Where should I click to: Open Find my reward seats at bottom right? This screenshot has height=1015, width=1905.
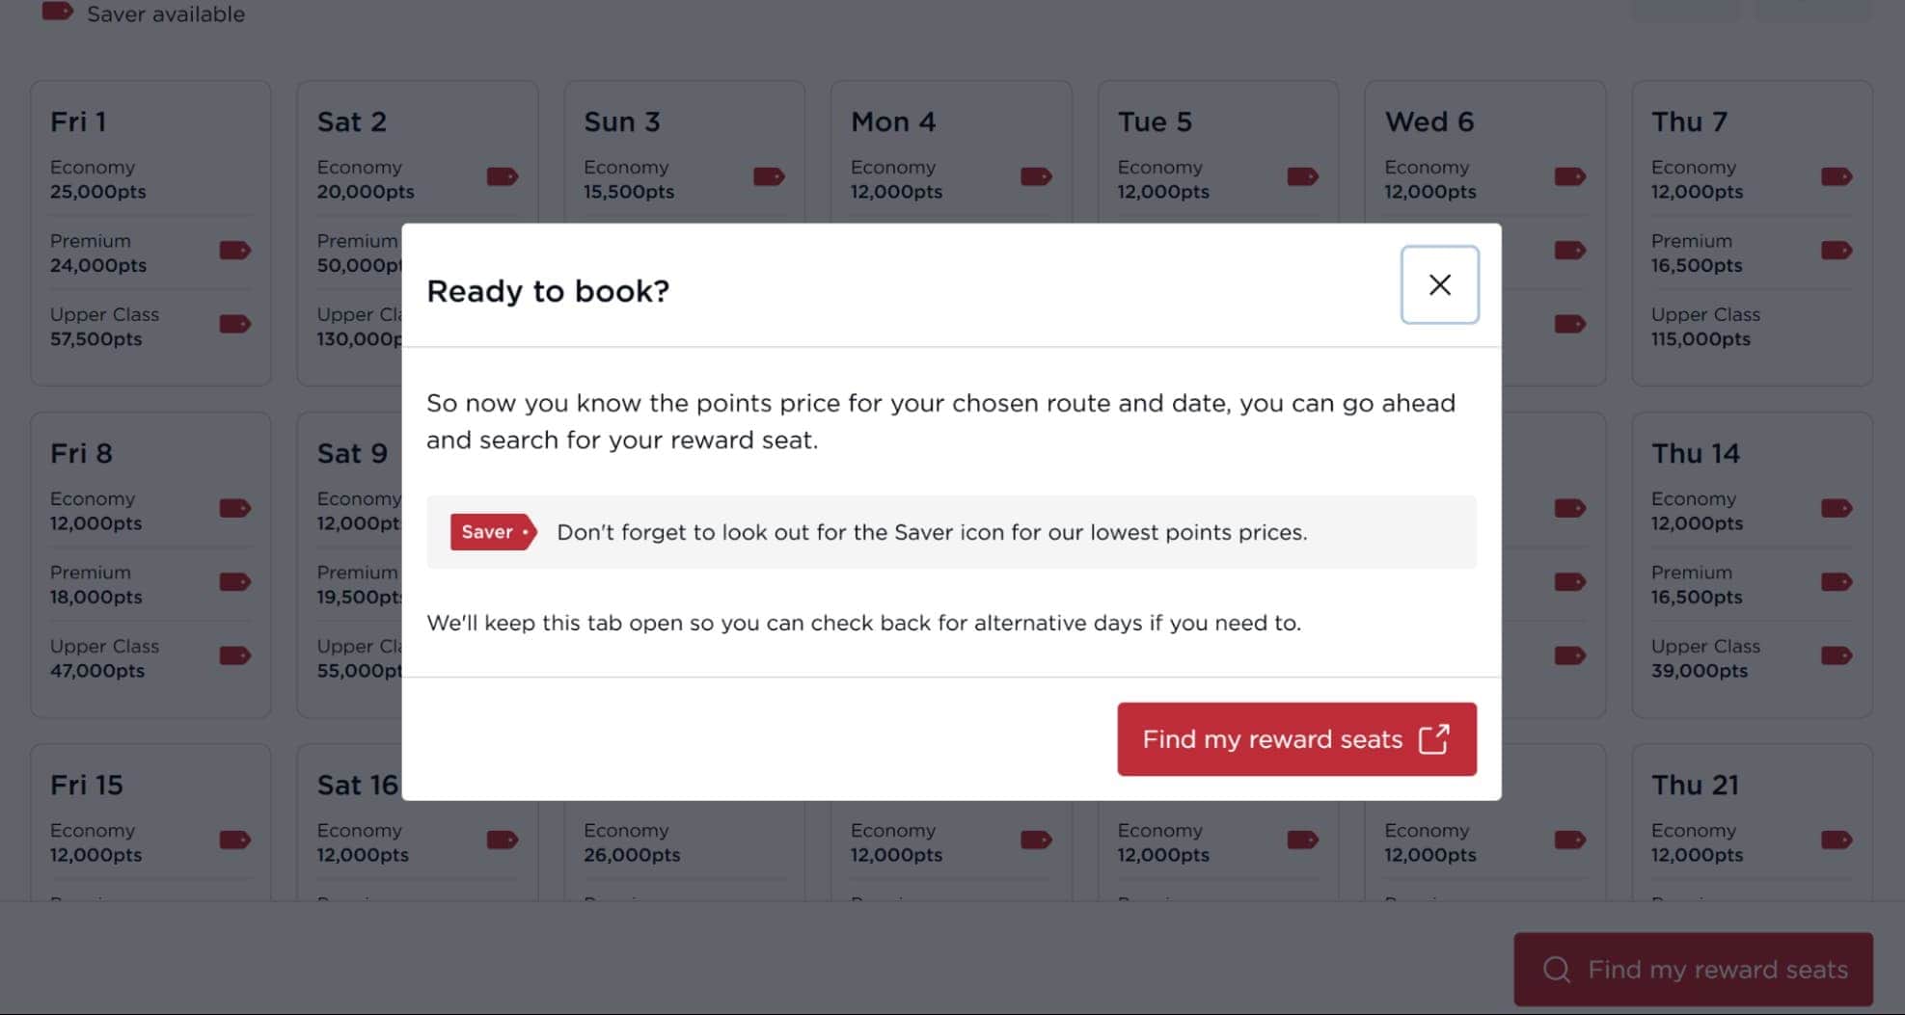[x=1691, y=969]
